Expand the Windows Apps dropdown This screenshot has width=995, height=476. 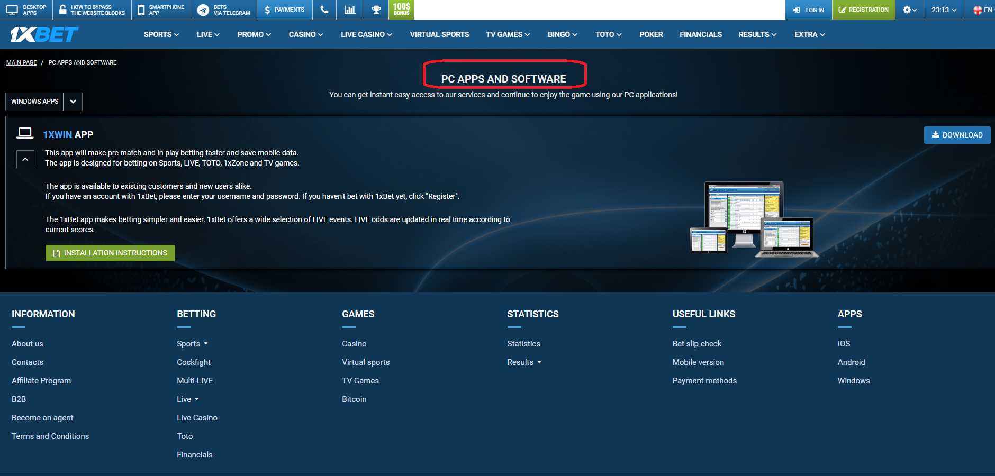(73, 102)
